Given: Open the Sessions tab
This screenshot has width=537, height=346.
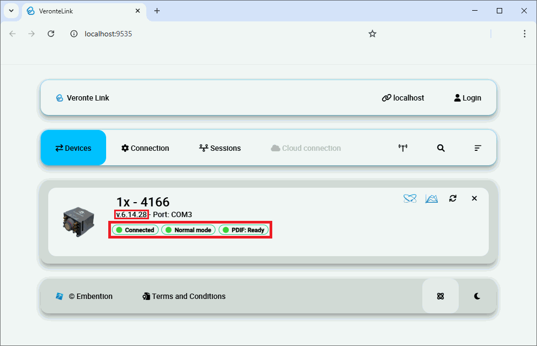Looking at the screenshot, I should 220,148.
